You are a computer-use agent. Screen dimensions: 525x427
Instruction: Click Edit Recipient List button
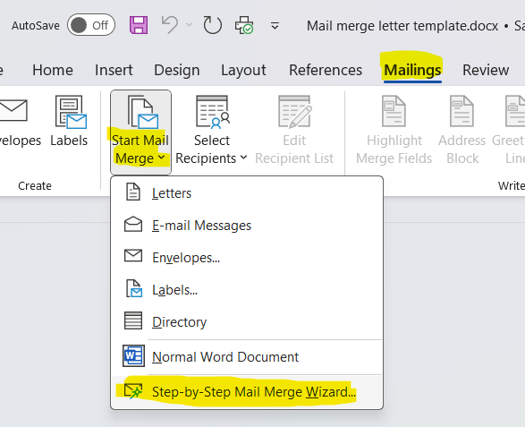294,131
